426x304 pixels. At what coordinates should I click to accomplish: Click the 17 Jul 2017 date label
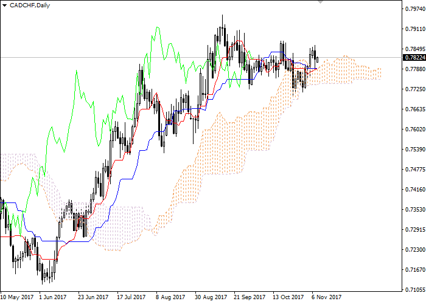[132, 297]
